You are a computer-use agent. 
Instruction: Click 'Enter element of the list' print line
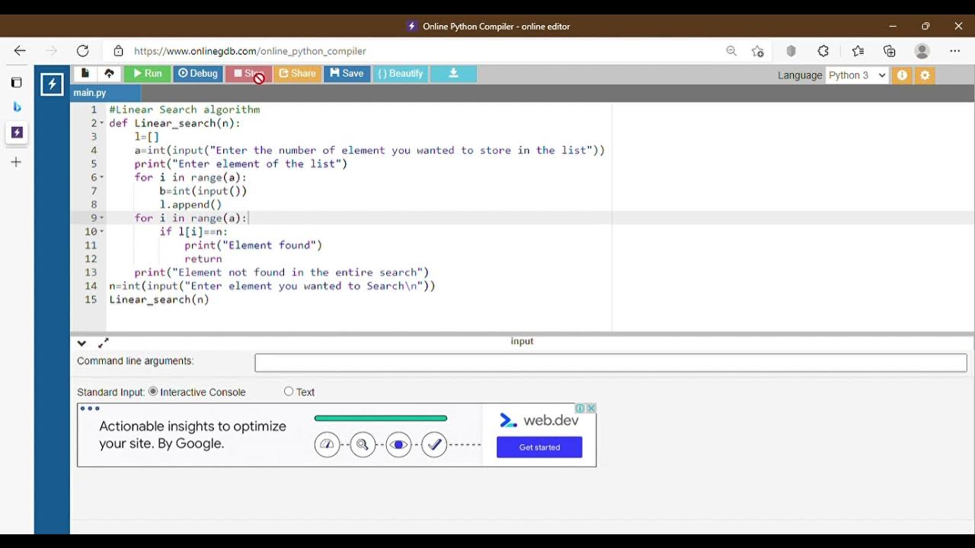(241, 164)
